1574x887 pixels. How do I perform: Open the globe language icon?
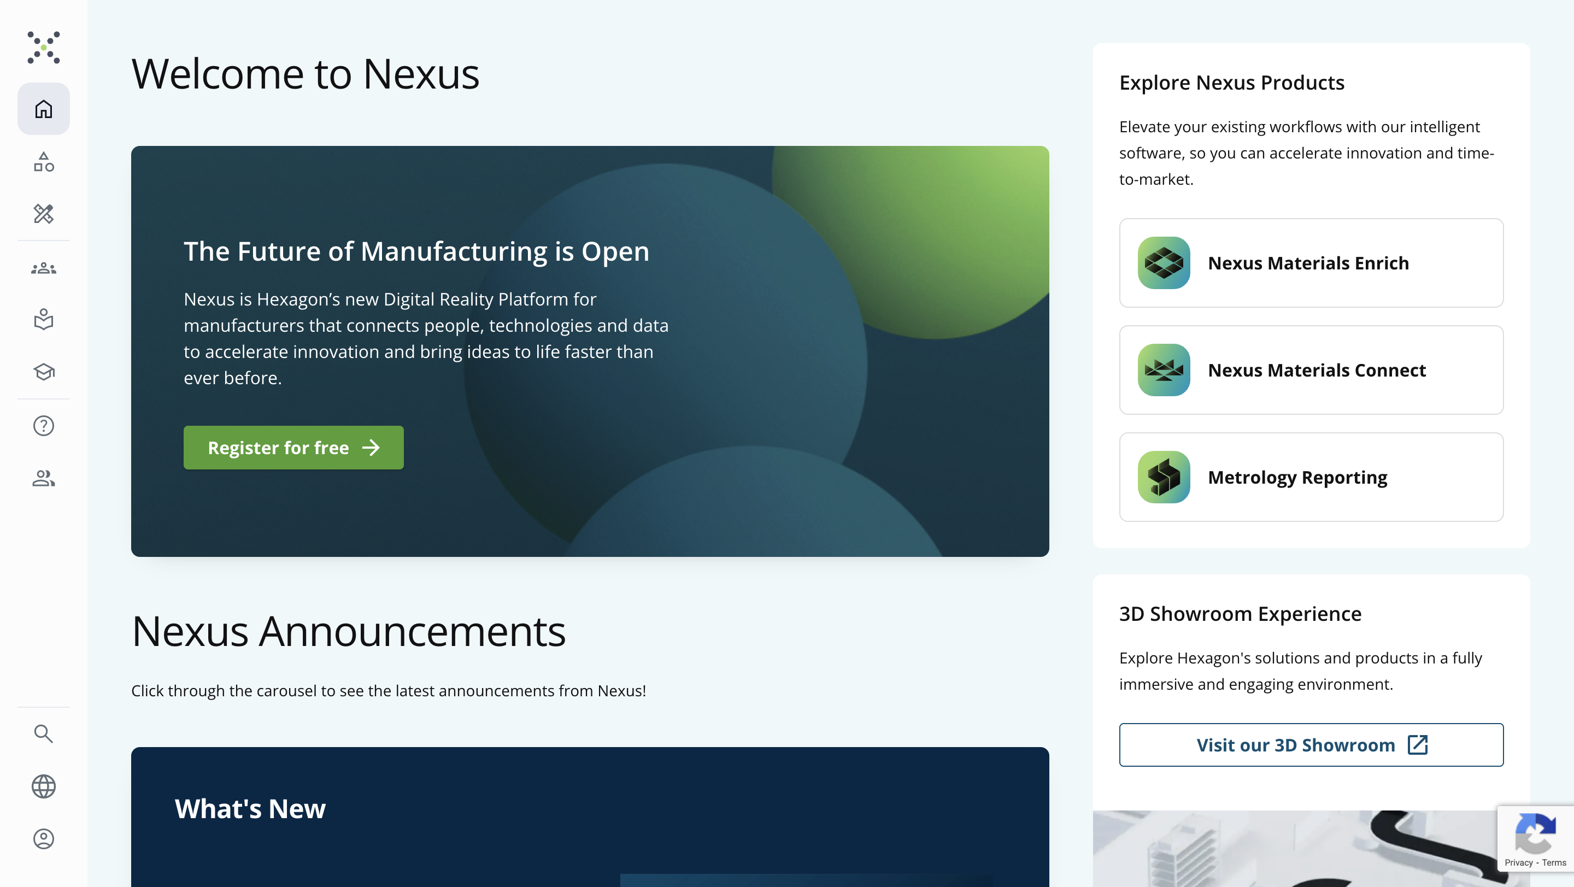coord(43,786)
